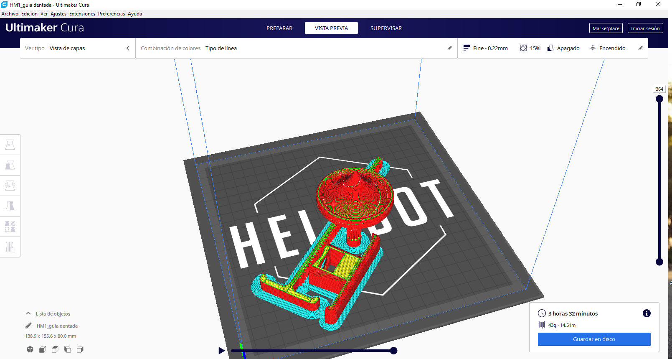Click the 15% infill density indicator

coord(530,48)
